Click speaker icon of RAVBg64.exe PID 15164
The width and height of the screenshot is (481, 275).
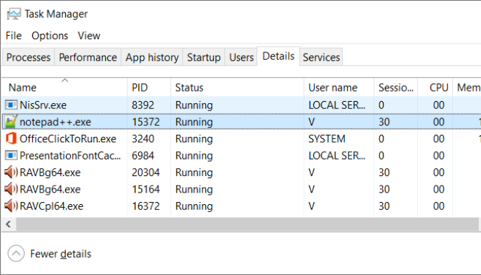click(11, 189)
